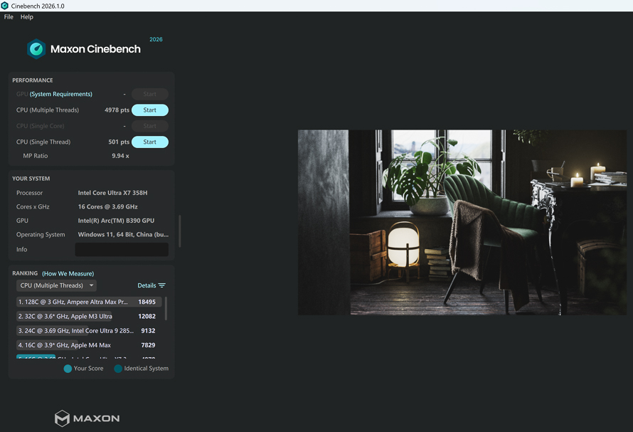
Task: Open the File menu
Action: (x=9, y=17)
